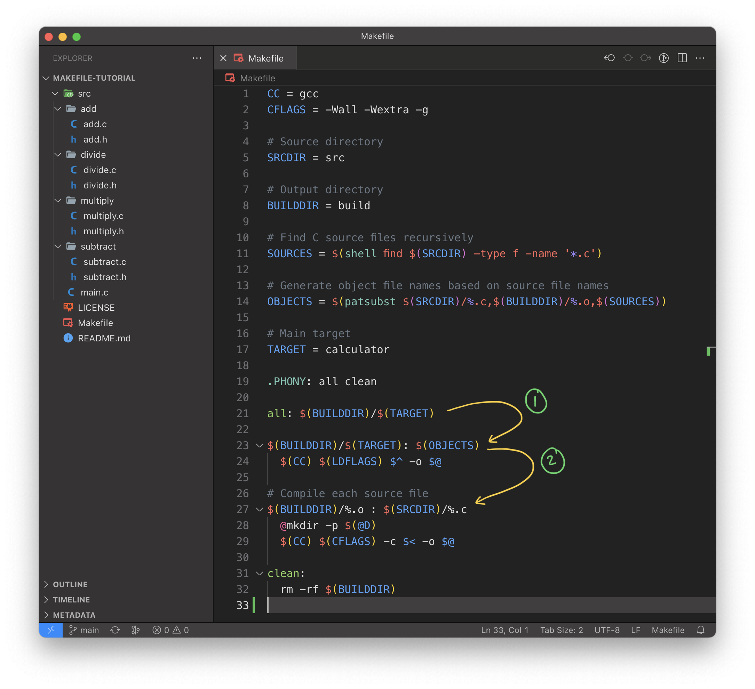Select Makefile in the explorer tree
Image resolution: width=755 pixels, height=689 pixels.
tap(95, 323)
